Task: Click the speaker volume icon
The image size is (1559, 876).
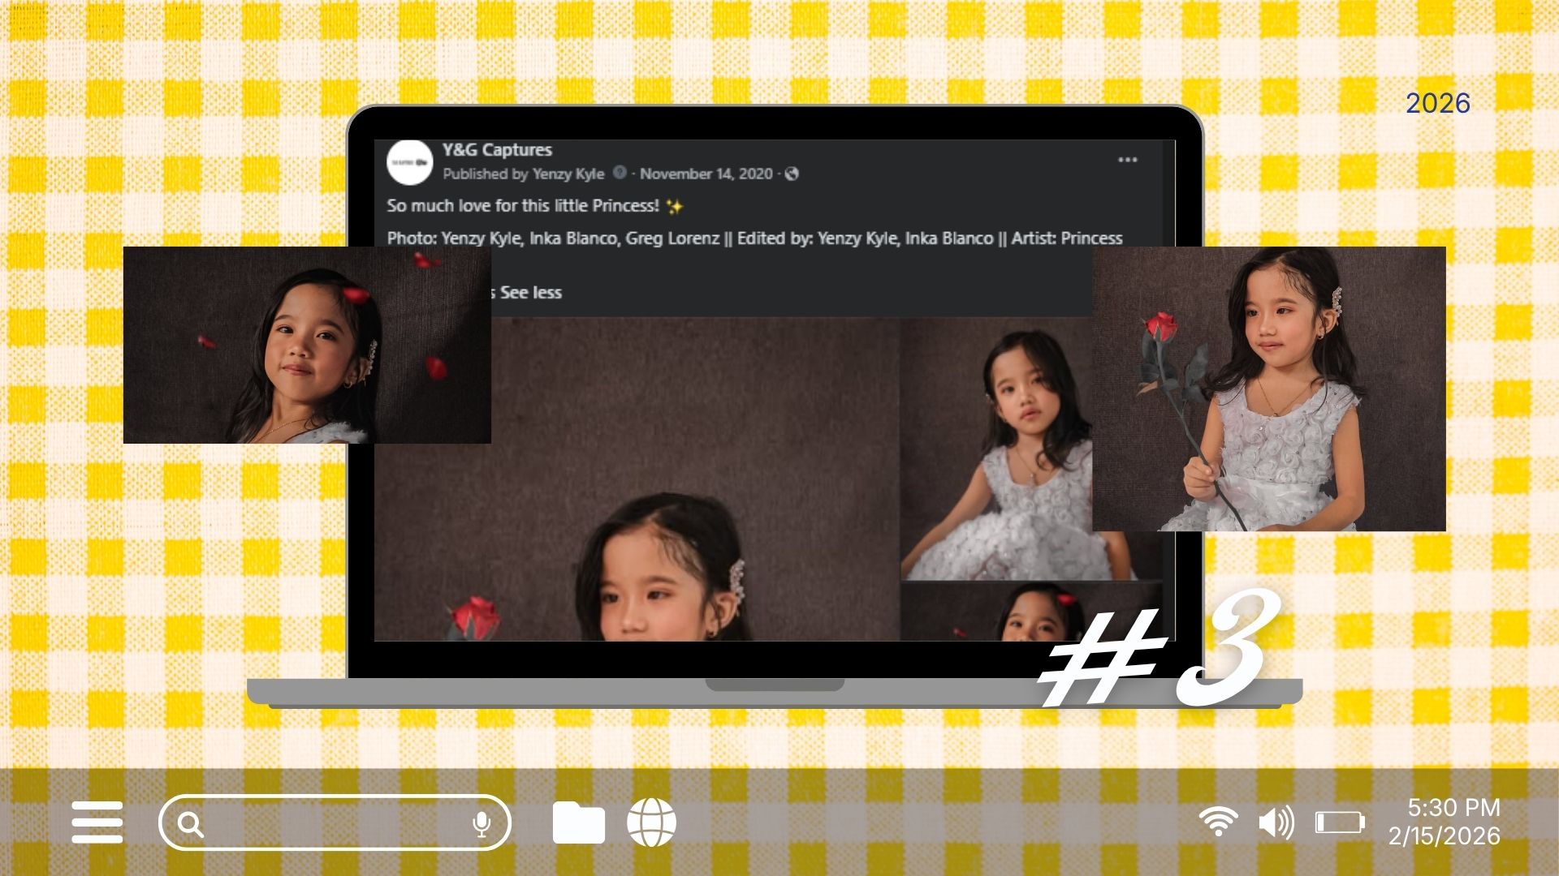Action: 1276,822
